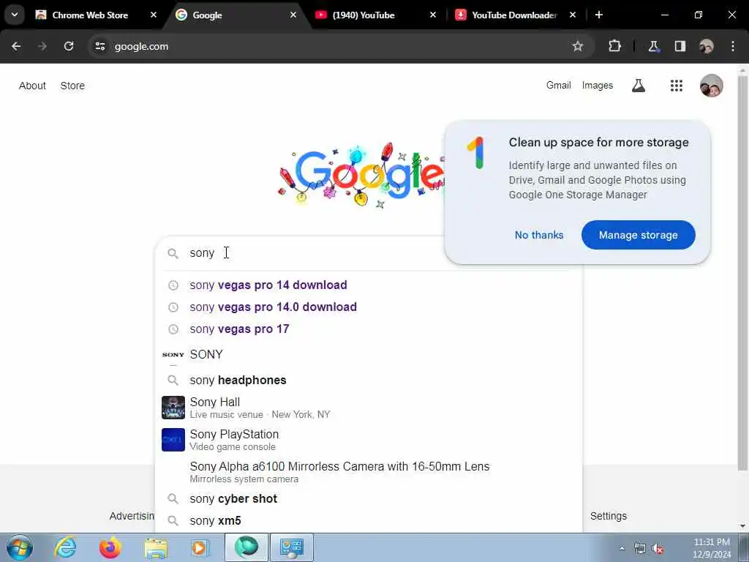
Task: Launch Firefox from taskbar
Action: tap(110, 547)
